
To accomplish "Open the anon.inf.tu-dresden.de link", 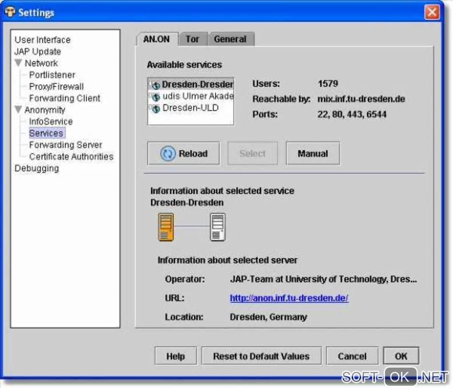I will pos(289,298).
